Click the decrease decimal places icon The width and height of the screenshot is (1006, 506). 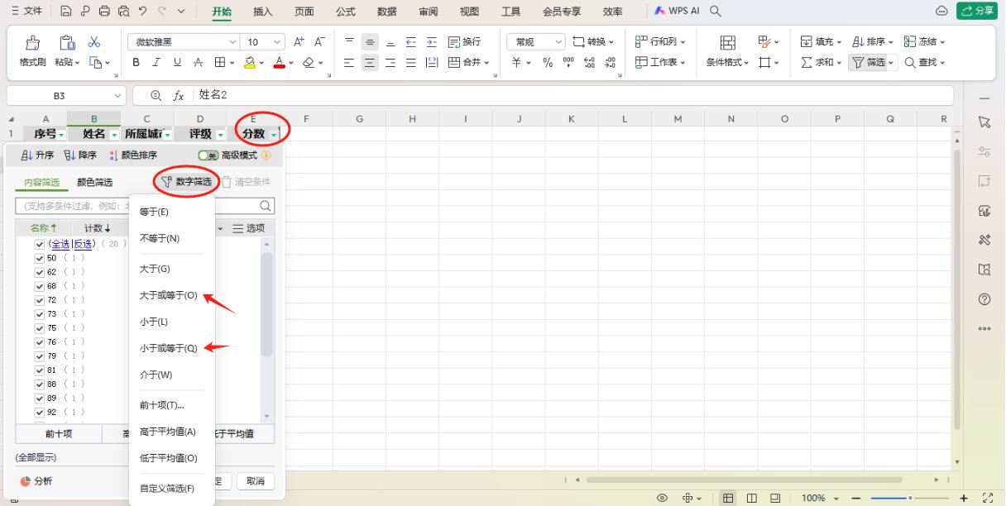click(x=611, y=62)
